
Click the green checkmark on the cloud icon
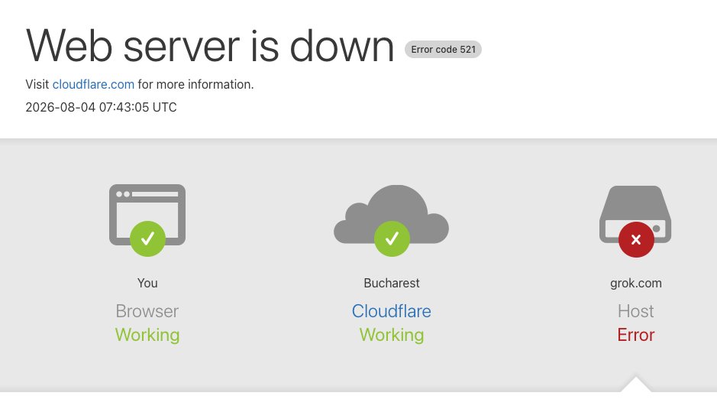click(x=392, y=238)
